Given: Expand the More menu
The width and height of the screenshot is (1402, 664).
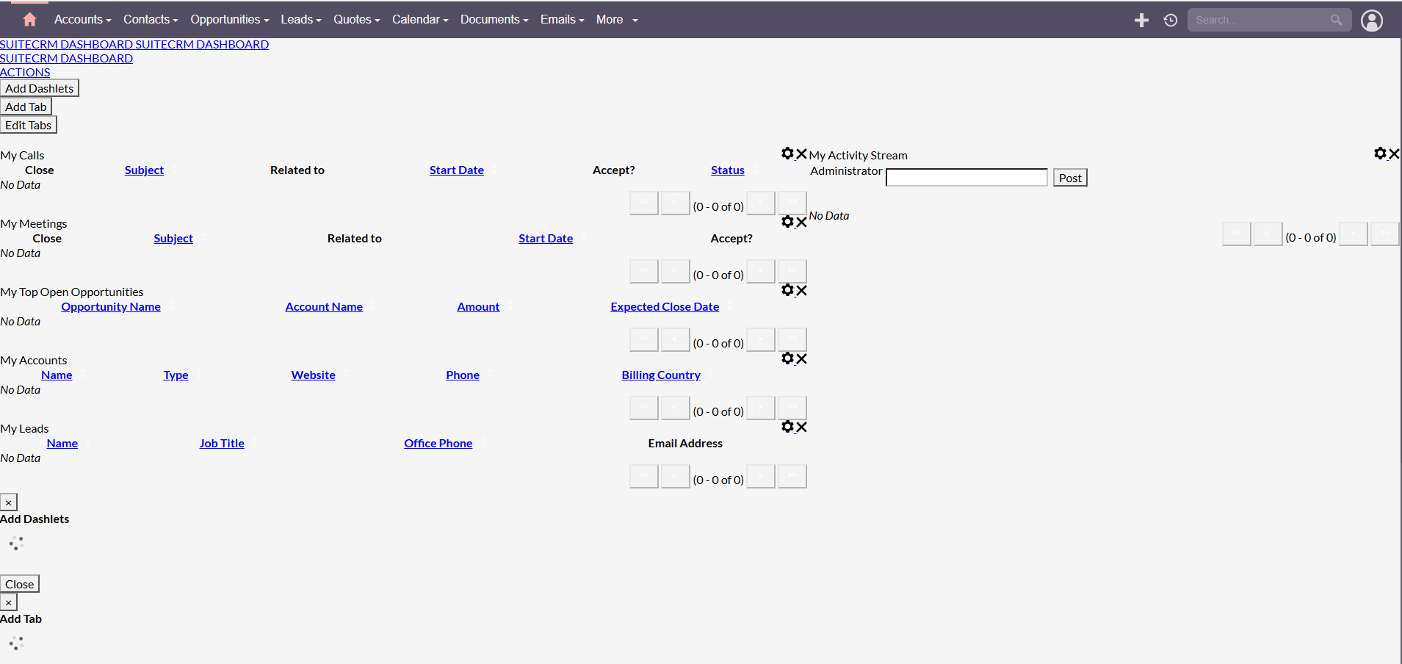Looking at the screenshot, I should tap(617, 20).
